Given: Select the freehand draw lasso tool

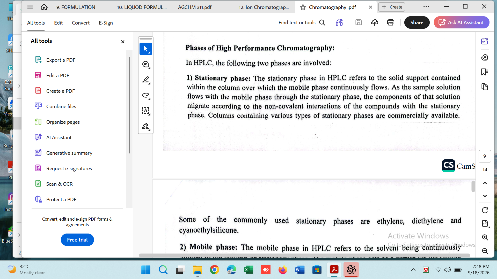Looking at the screenshot, I should tap(145, 95).
